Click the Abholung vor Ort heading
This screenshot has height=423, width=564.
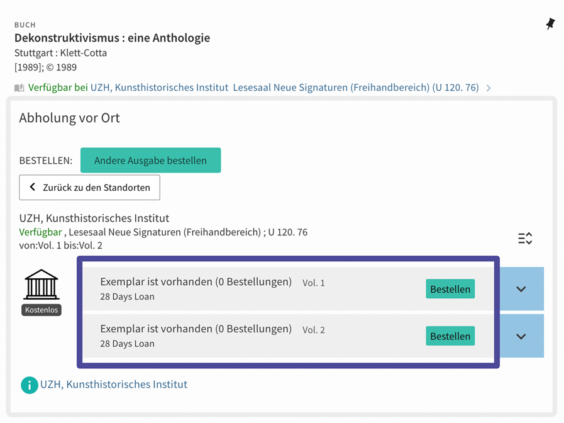(69, 118)
